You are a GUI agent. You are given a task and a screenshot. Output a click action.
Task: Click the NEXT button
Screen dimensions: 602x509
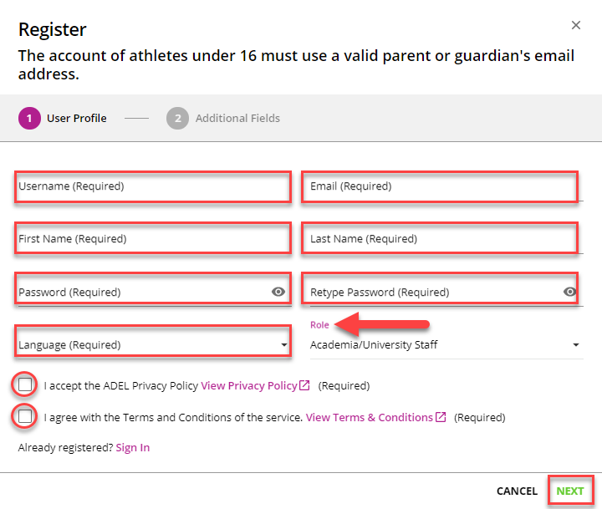[x=570, y=491]
